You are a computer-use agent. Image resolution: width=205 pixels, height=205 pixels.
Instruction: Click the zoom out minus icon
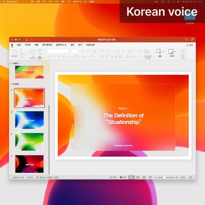pos(155,177)
